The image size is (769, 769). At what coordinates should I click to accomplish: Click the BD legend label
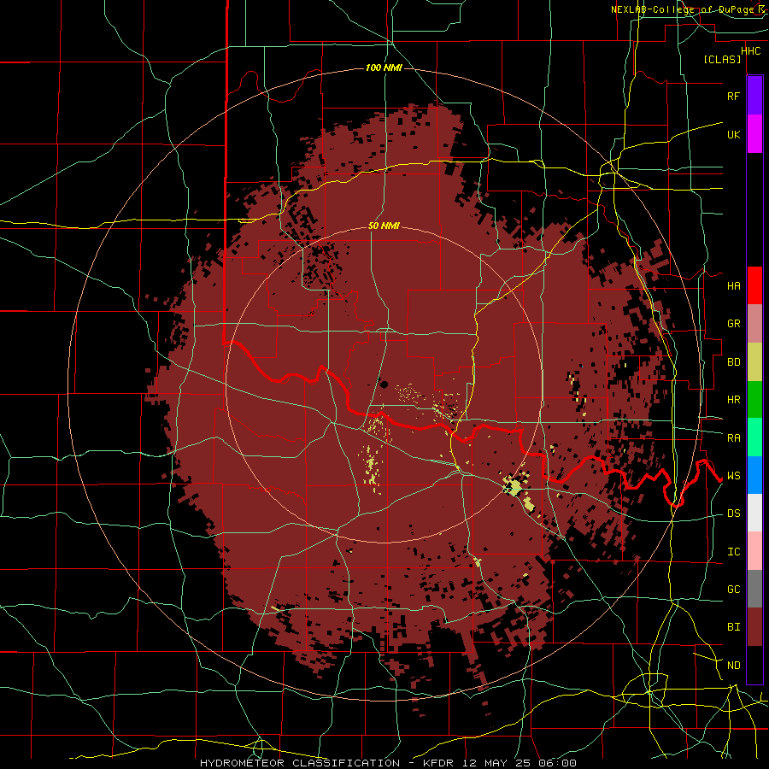click(733, 362)
